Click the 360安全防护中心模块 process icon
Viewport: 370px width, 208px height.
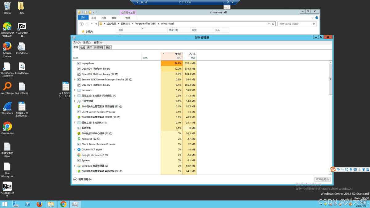[79, 133]
